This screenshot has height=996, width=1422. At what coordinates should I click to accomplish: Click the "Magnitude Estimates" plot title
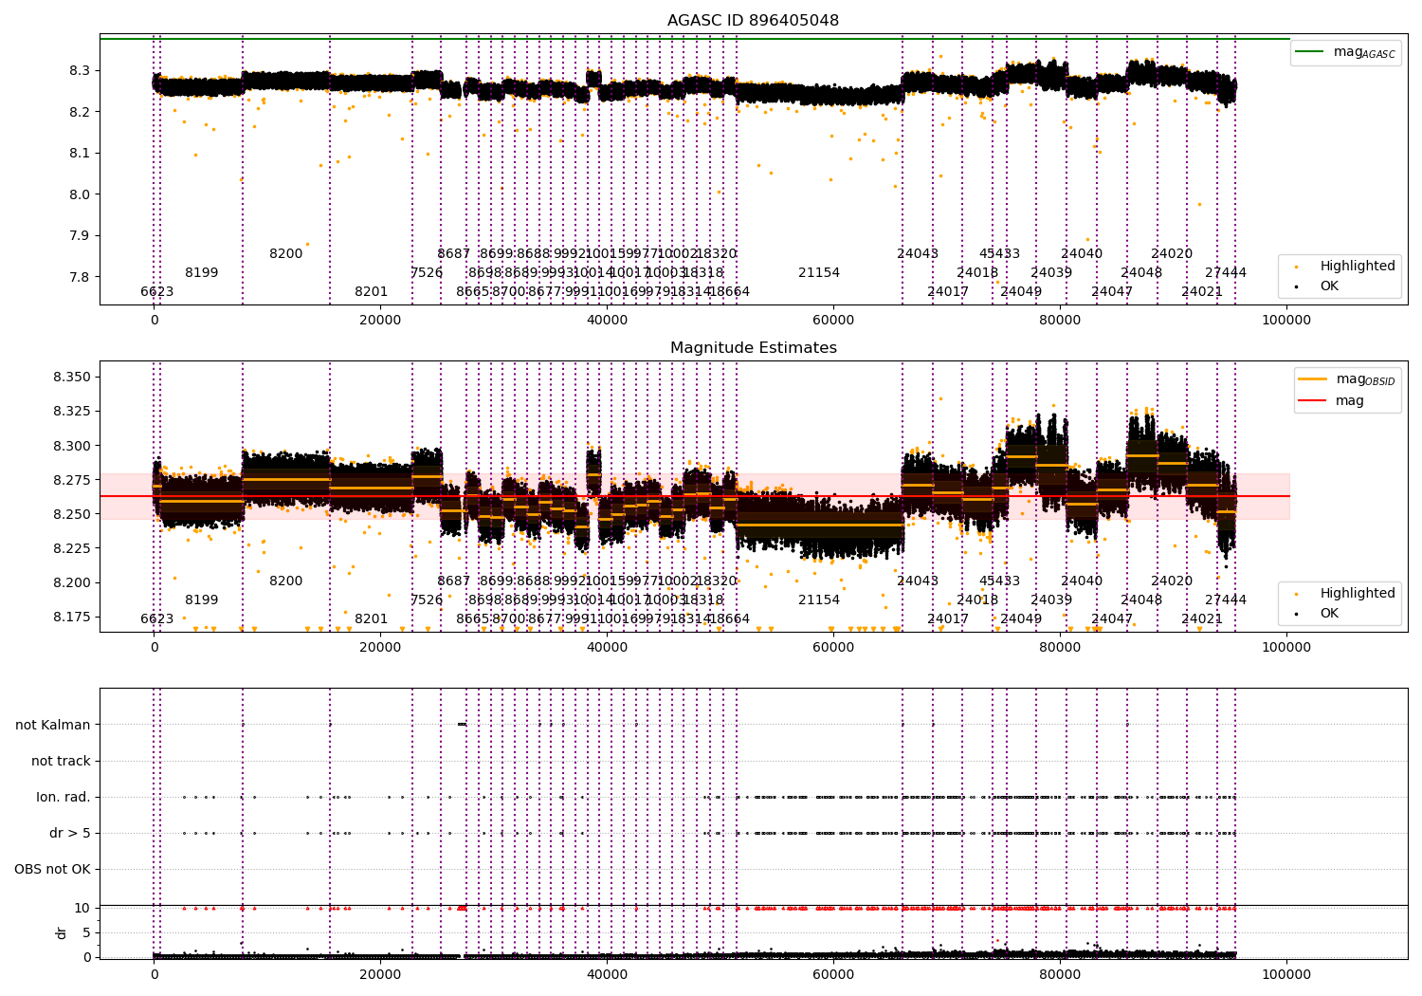tap(754, 348)
